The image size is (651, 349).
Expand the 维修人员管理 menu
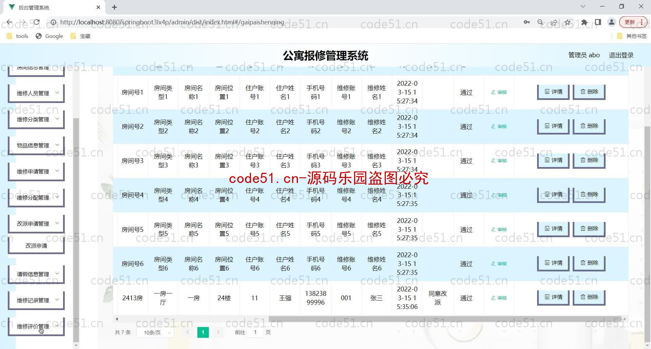pos(36,93)
